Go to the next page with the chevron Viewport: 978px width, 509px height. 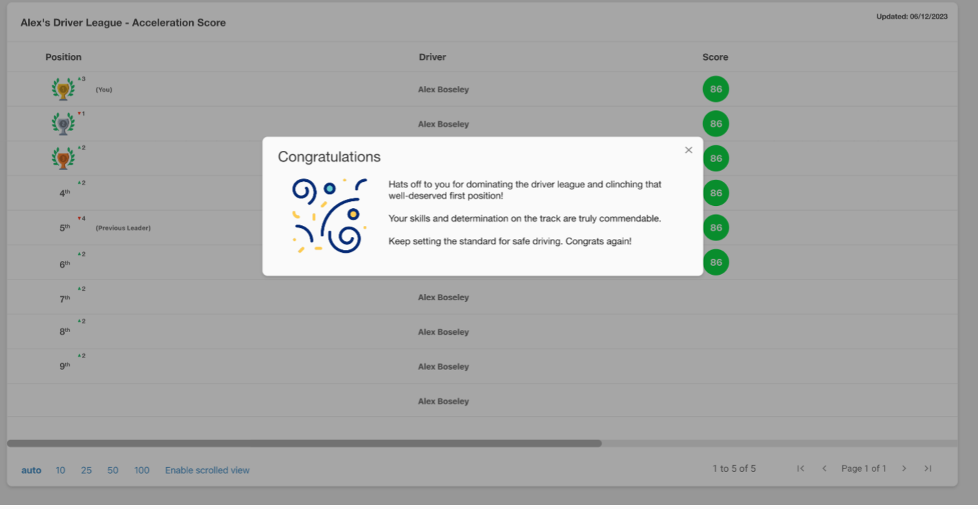(904, 468)
